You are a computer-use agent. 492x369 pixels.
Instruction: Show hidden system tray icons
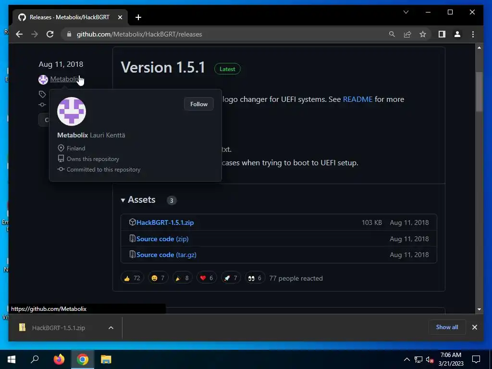pyautogui.click(x=406, y=359)
